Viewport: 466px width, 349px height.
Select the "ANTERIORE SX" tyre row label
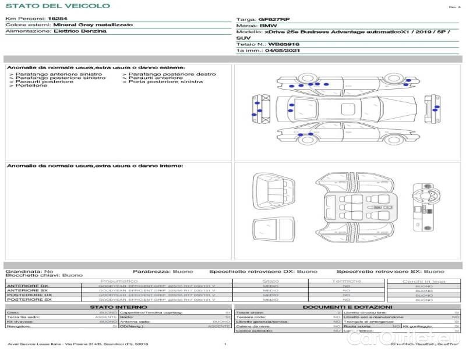pos(27,290)
